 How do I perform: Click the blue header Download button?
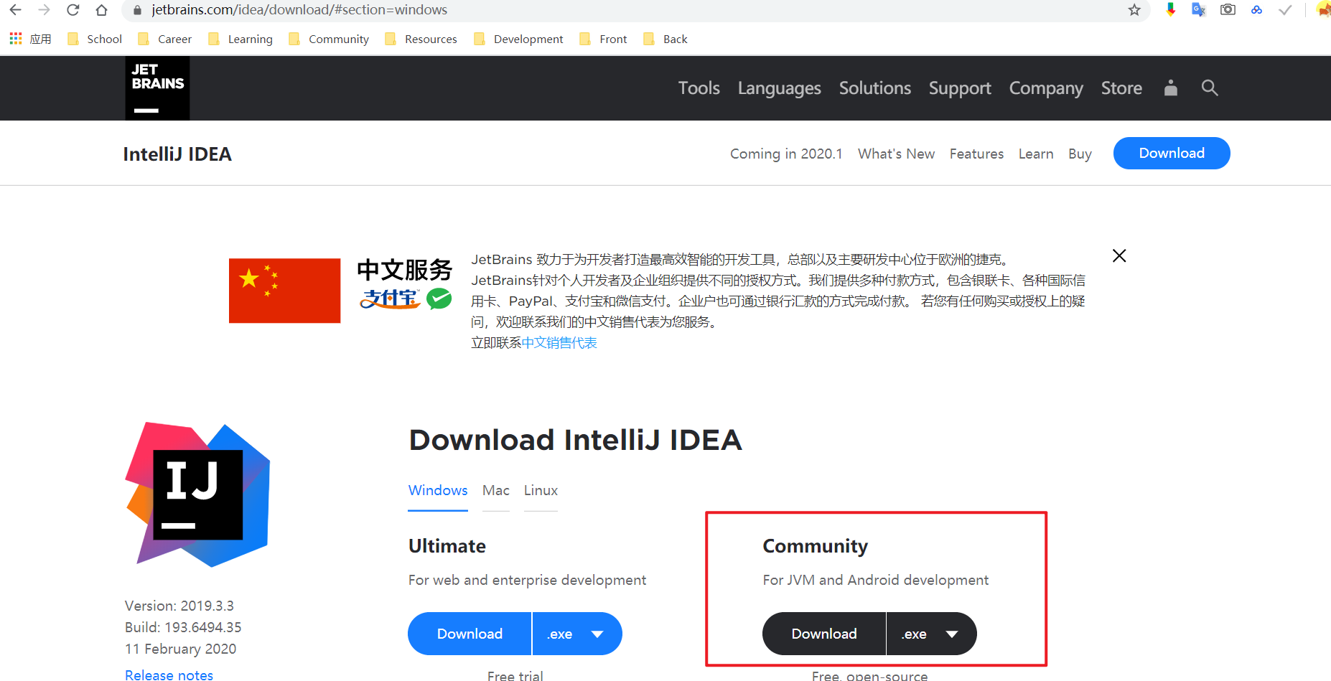pos(1172,153)
